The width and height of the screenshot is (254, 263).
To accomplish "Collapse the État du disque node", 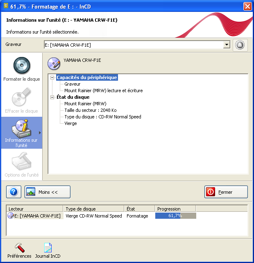I will click(x=52, y=97).
